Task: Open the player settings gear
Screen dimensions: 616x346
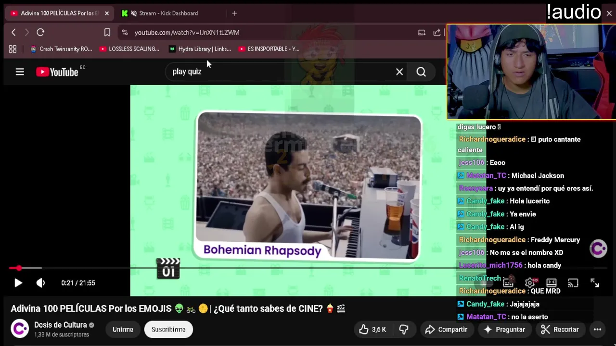Action: click(530, 283)
